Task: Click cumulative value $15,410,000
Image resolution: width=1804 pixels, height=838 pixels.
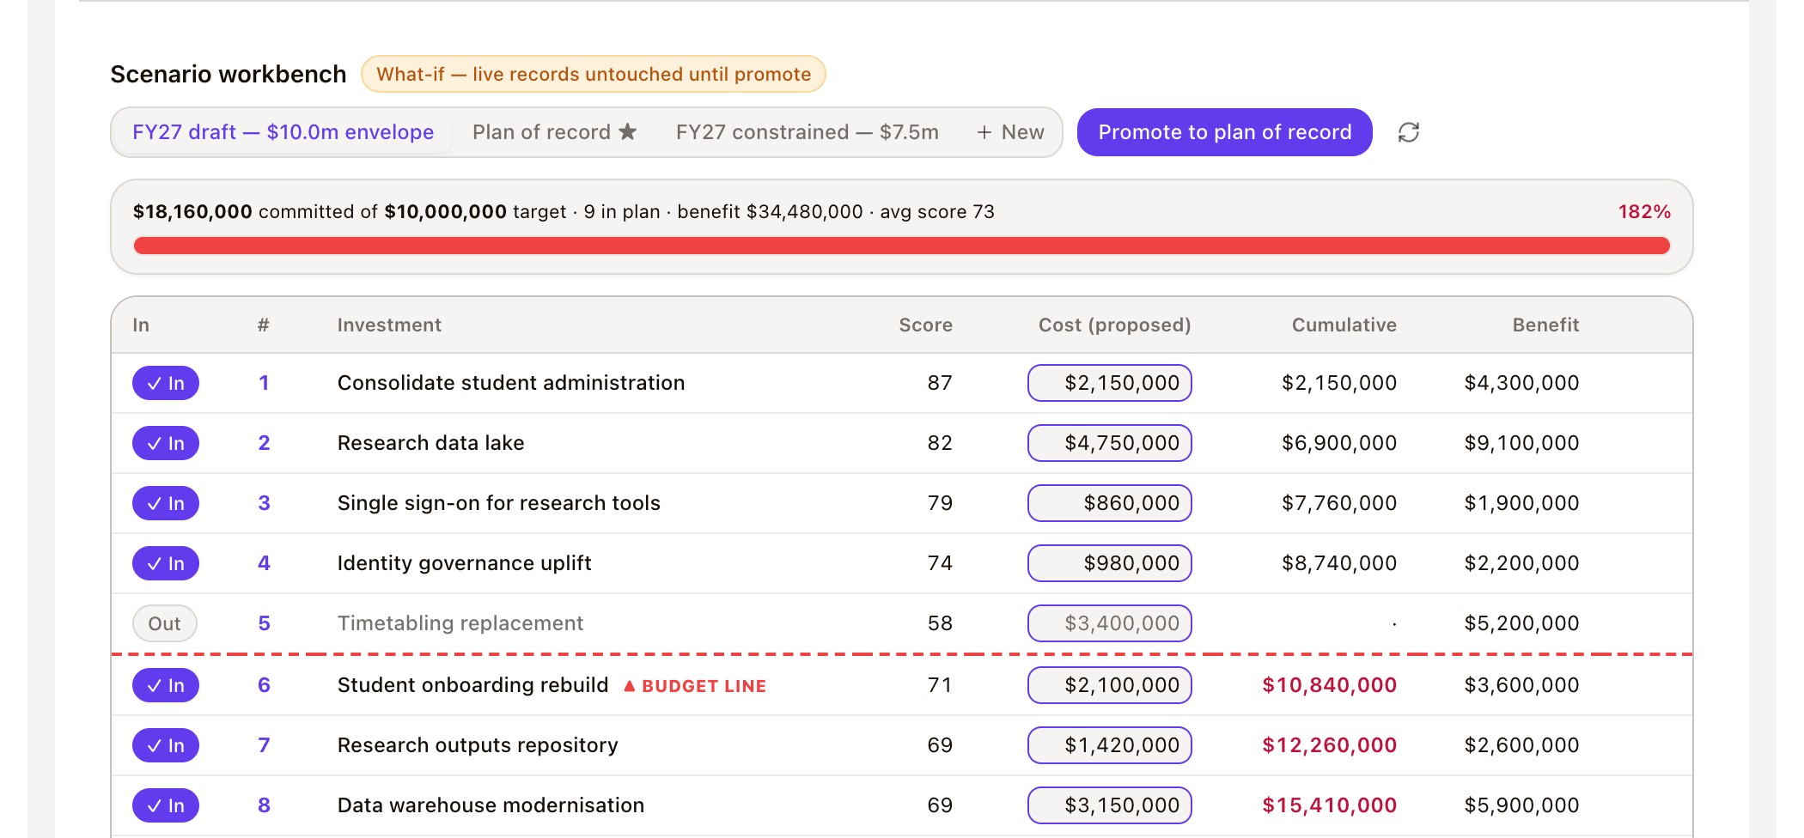Action: (1329, 805)
